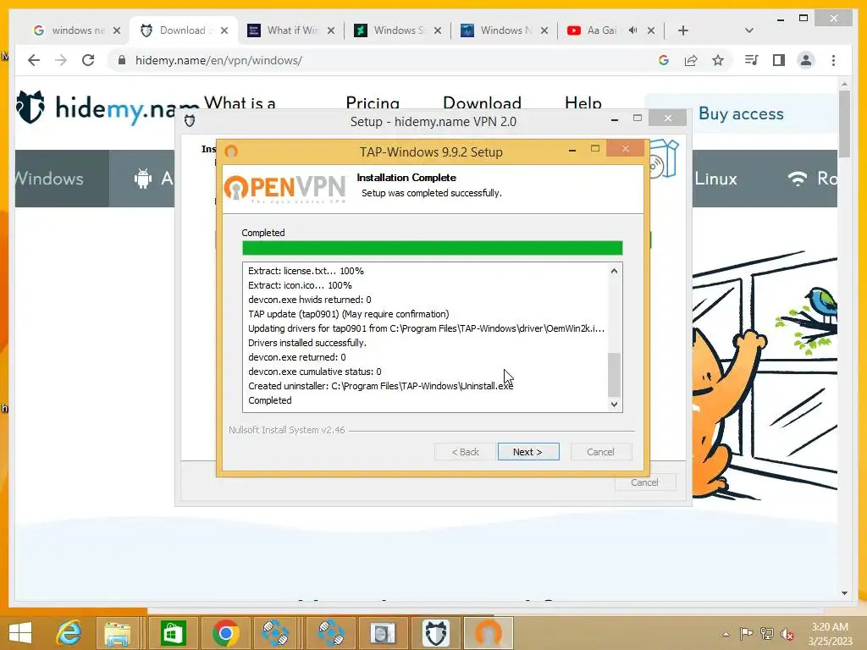This screenshot has height=650, width=867.
Task: Open Internet Explorer from taskbar
Action: tap(69, 633)
